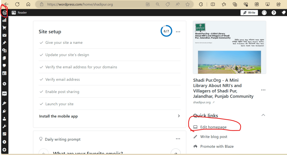Click the WordPress logo in the sidebar
The height and width of the screenshot is (155, 287).
pos(4,13)
